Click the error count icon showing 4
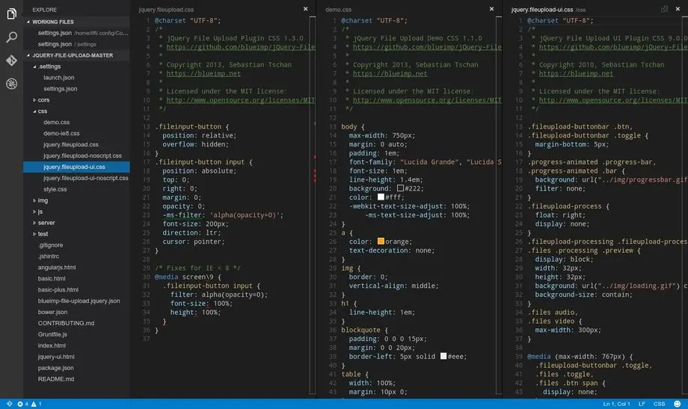 point(22,404)
